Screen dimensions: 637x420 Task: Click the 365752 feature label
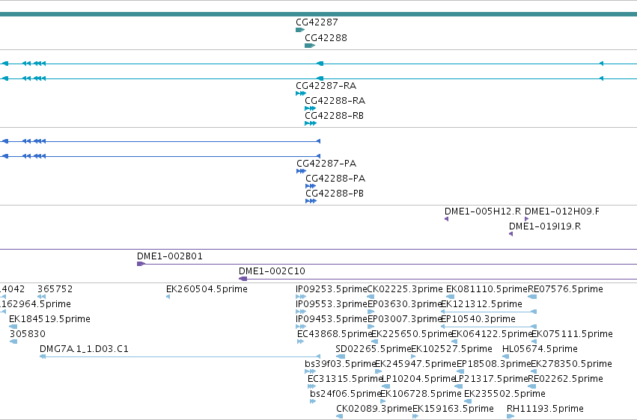(x=55, y=289)
